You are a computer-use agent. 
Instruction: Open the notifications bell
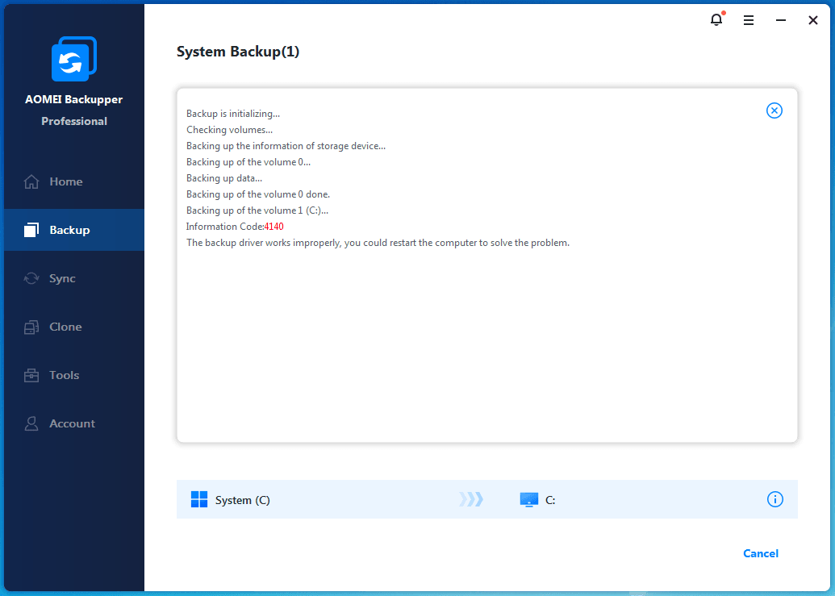tap(716, 20)
